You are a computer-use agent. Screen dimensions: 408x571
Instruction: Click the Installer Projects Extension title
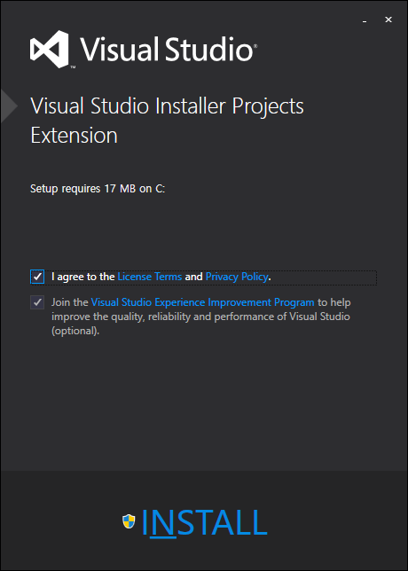tap(167, 121)
